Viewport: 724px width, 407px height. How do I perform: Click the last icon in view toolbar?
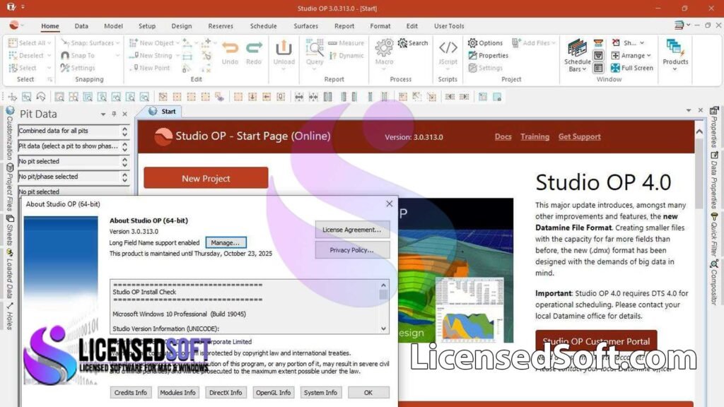497,97
